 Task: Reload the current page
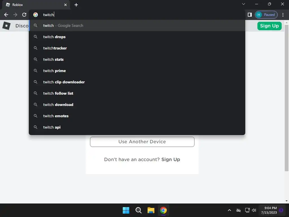(24, 15)
